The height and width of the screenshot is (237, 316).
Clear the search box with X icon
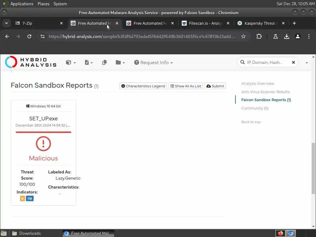(x=293, y=62)
